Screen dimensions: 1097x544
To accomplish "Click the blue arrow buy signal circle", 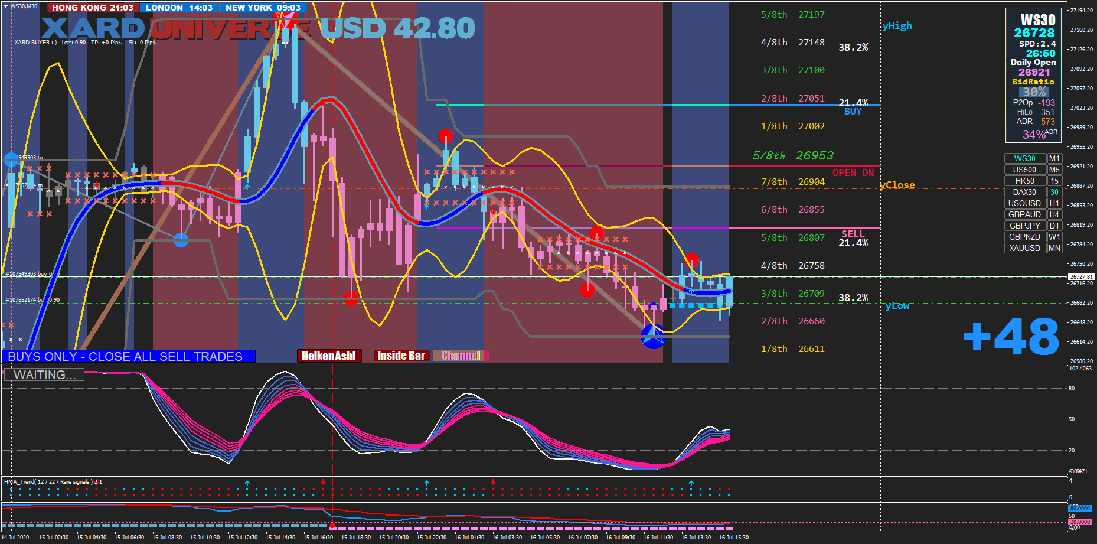I will click(653, 337).
